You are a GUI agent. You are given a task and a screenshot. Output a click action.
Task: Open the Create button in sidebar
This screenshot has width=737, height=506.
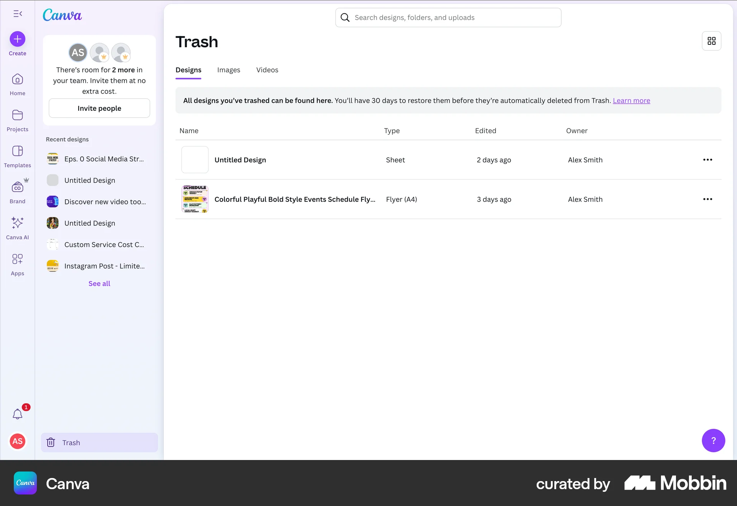click(17, 38)
